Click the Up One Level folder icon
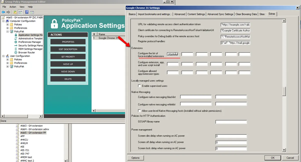Screen dimensions: 301x162 [15, 12]
